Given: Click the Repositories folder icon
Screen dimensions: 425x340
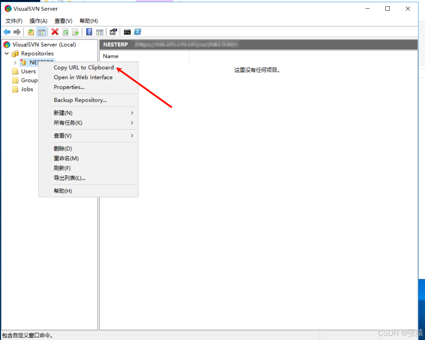Looking at the screenshot, I should (15, 54).
